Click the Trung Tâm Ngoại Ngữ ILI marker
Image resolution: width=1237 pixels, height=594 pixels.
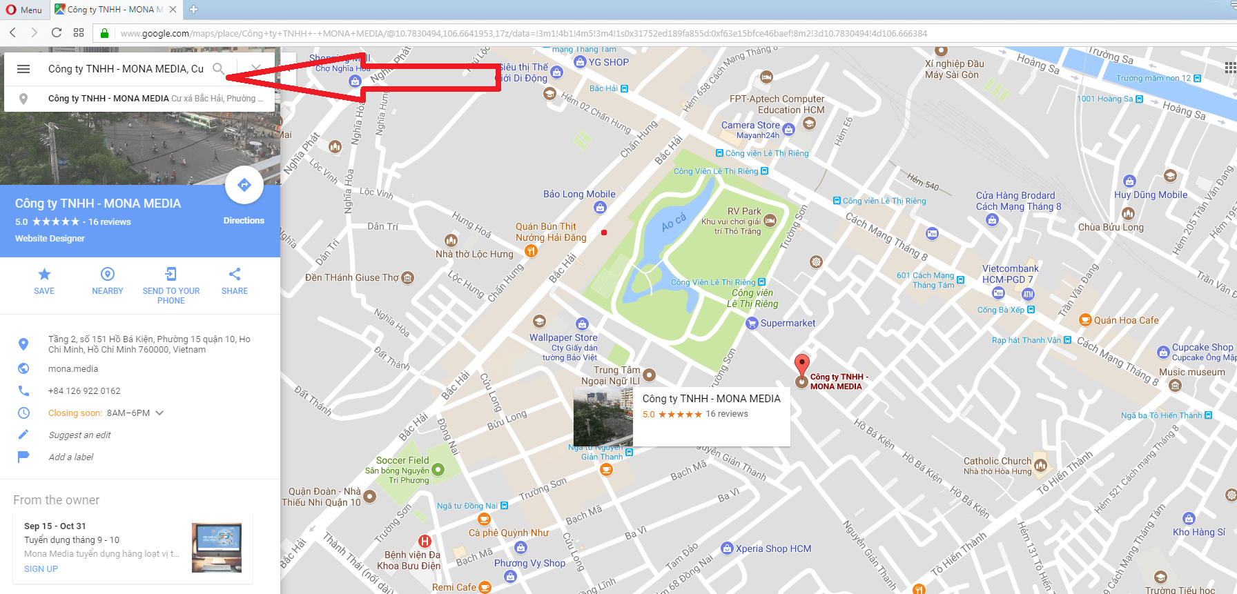pyautogui.click(x=649, y=375)
